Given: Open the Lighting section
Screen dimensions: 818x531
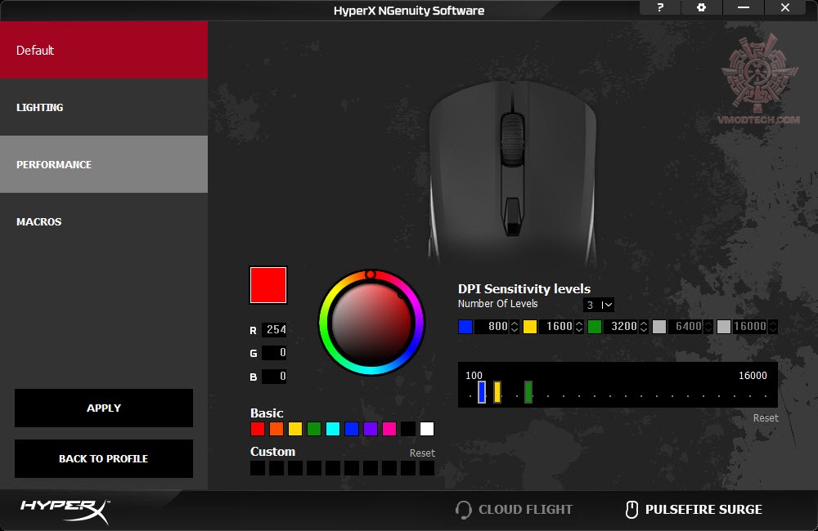Looking at the screenshot, I should (104, 107).
